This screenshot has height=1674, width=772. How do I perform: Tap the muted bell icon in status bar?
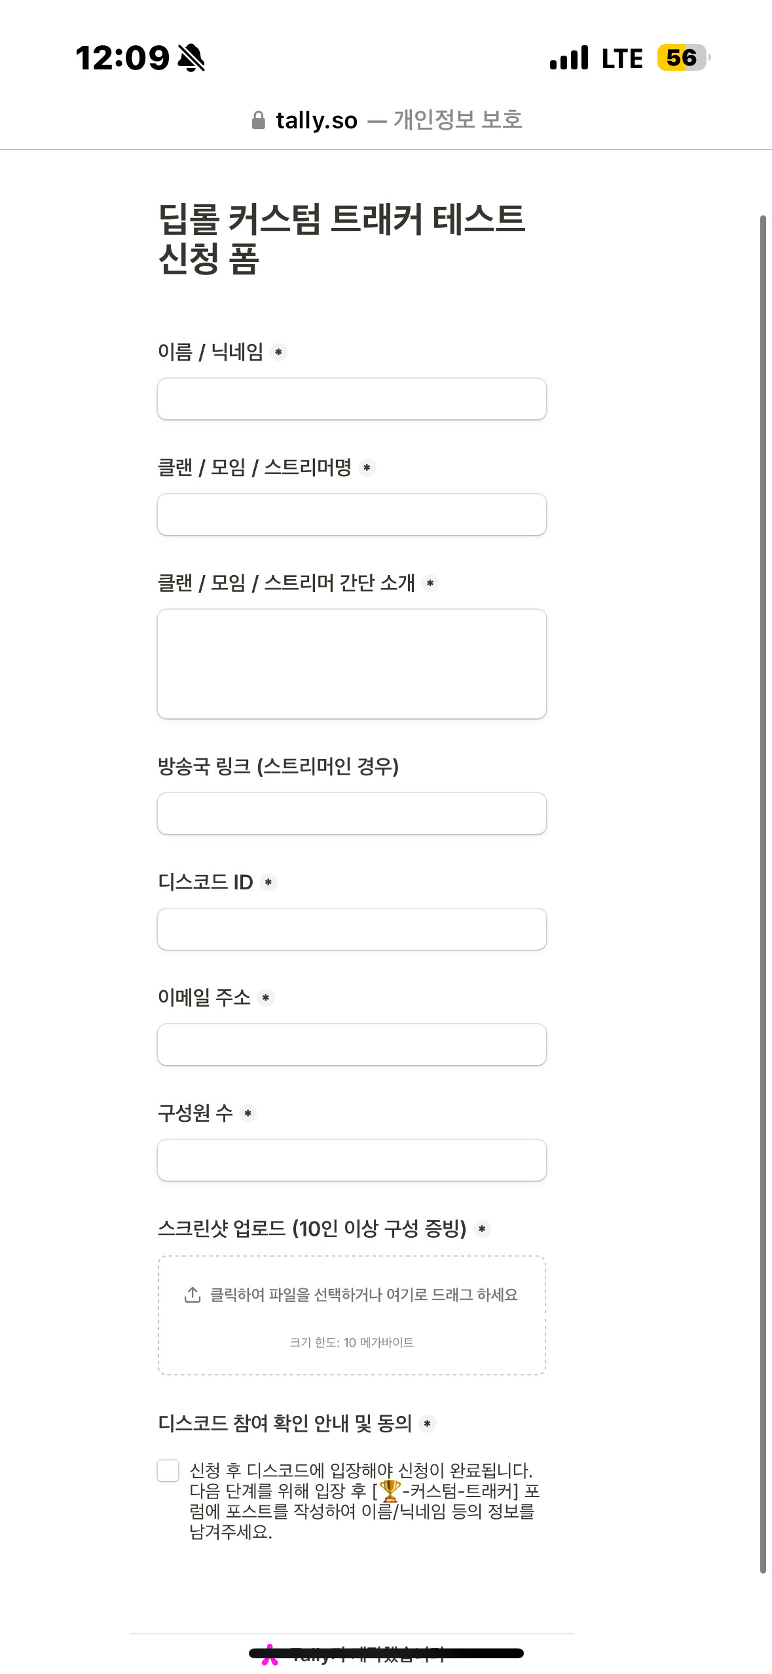coord(191,58)
